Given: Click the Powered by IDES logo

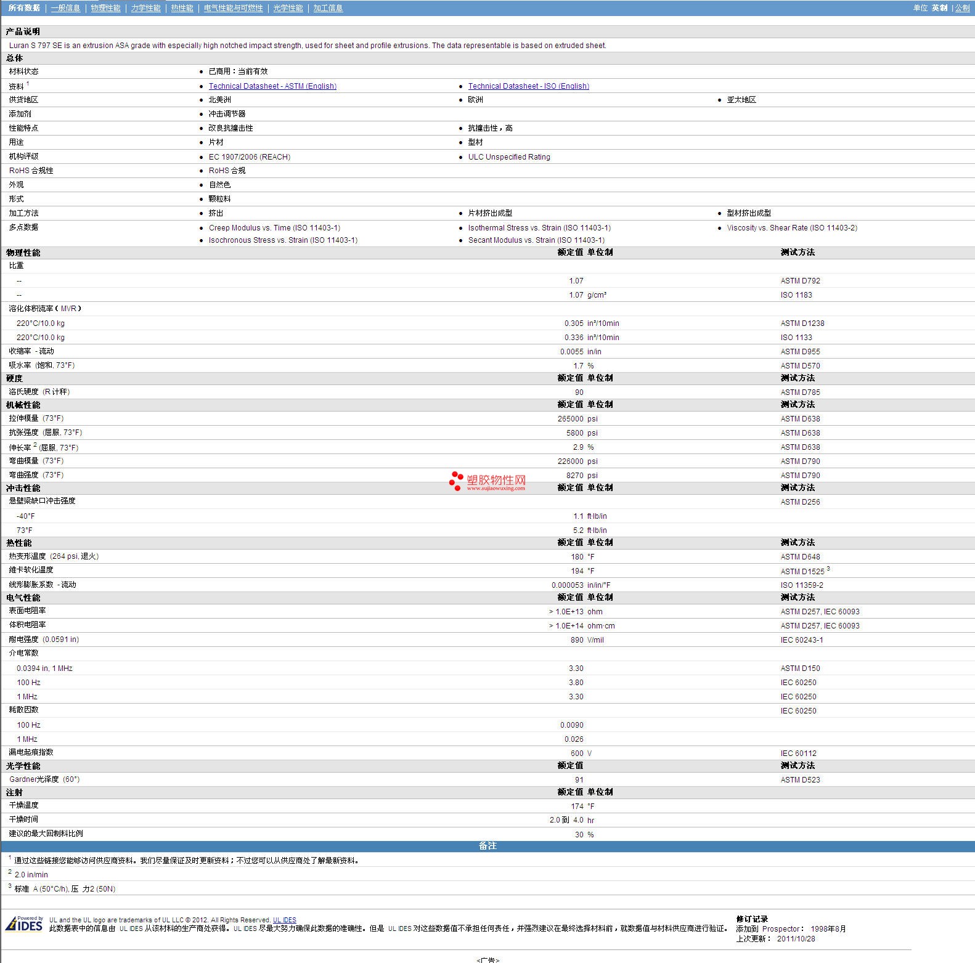Looking at the screenshot, I should (24, 924).
